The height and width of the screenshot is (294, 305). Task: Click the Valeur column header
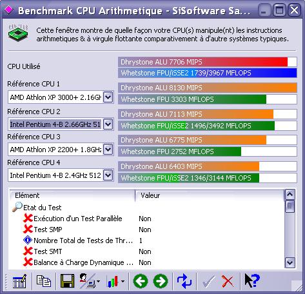point(210,195)
